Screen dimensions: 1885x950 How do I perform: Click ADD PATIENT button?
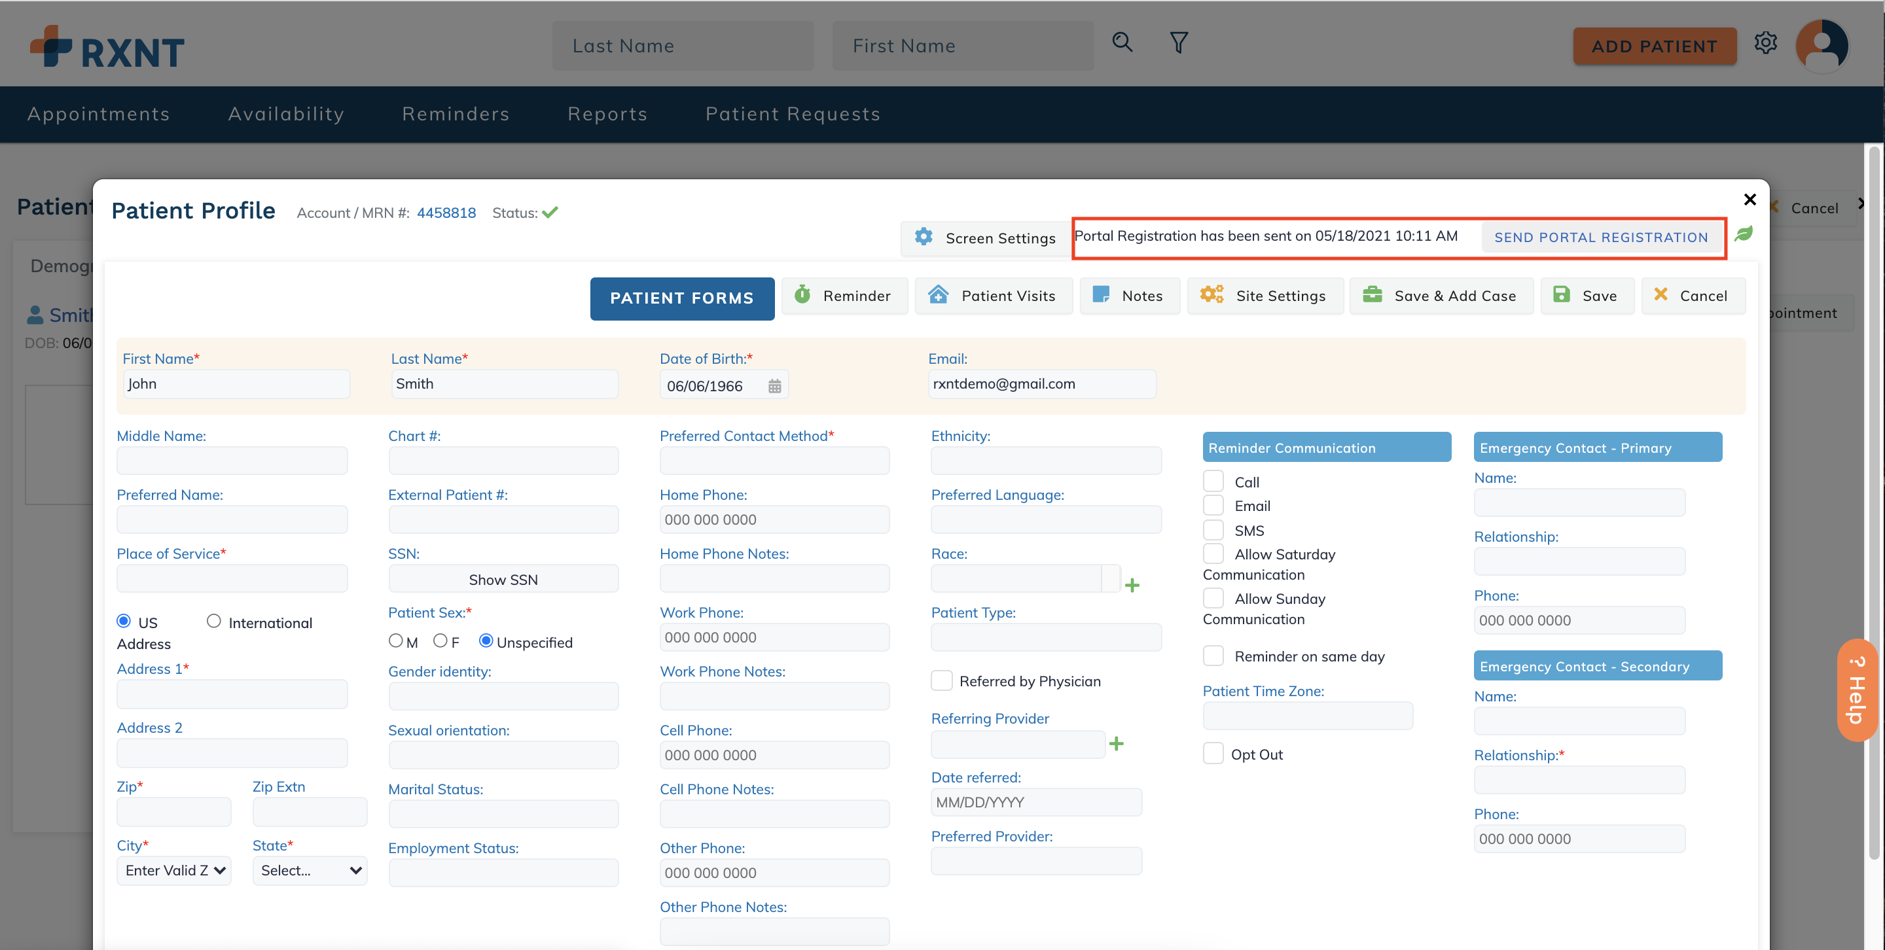tap(1654, 46)
